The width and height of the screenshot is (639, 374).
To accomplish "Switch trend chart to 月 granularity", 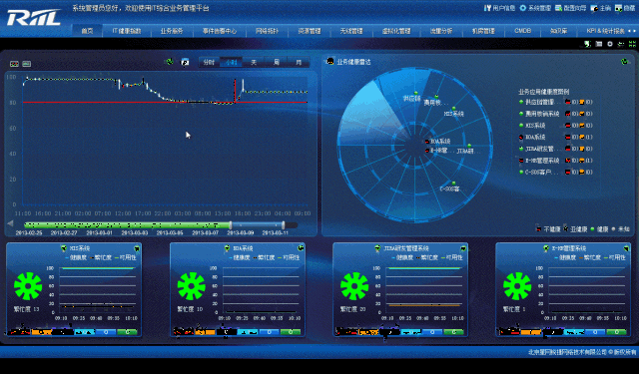I will (299, 62).
